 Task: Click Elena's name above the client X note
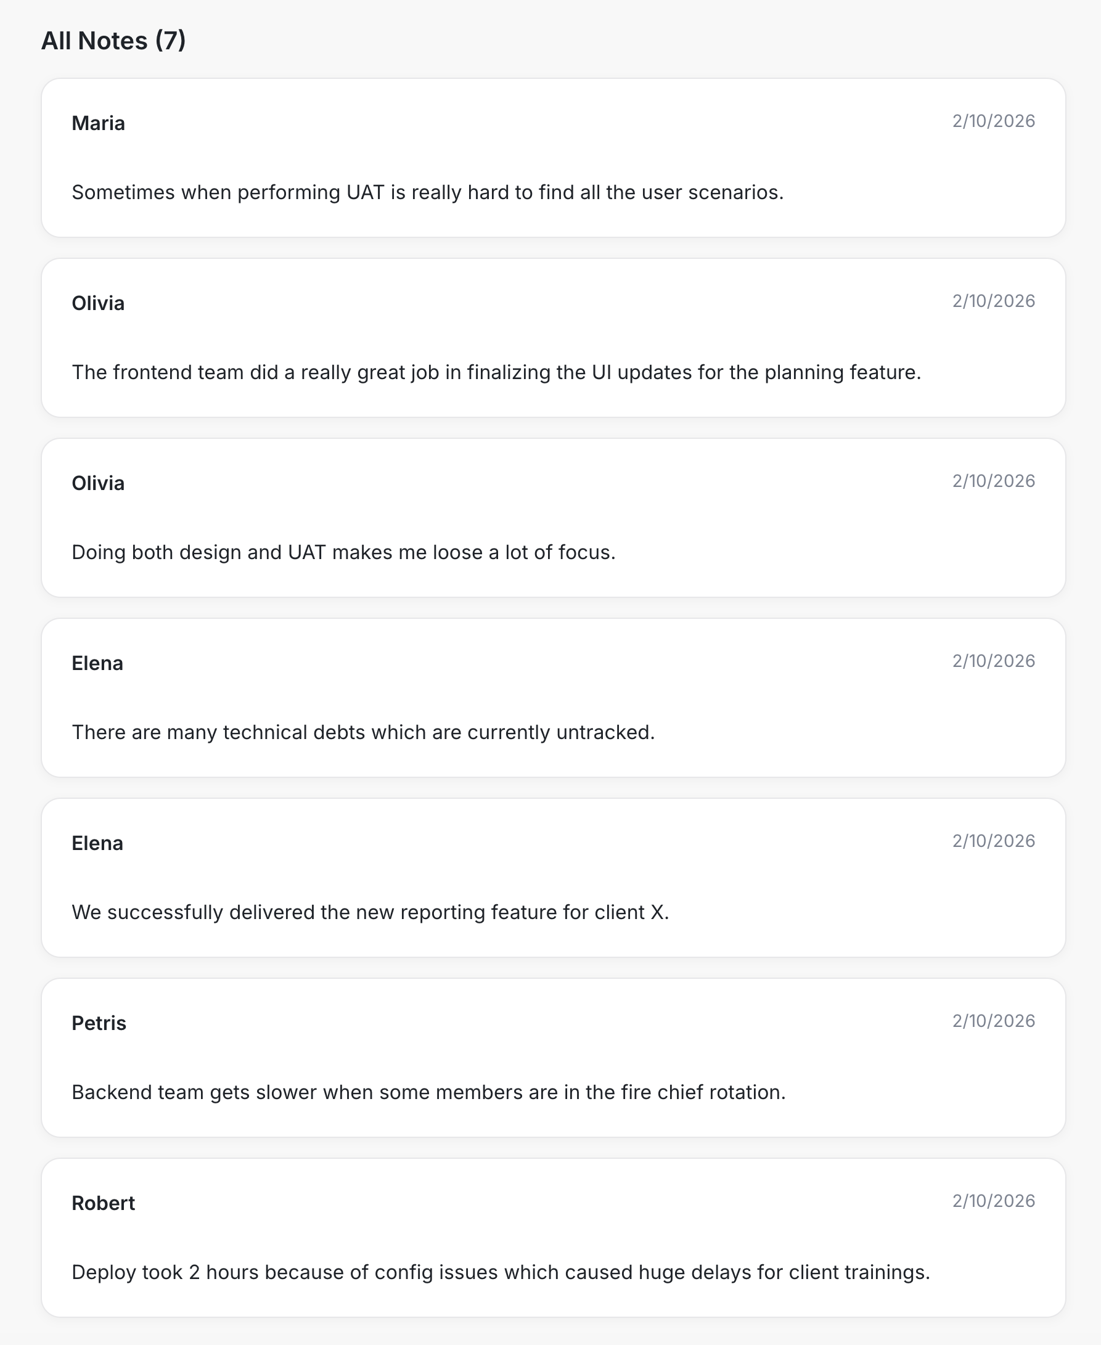pos(97,843)
